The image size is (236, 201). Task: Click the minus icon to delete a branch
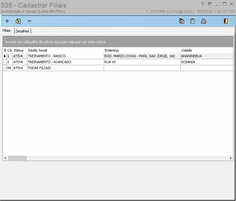tap(30, 21)
